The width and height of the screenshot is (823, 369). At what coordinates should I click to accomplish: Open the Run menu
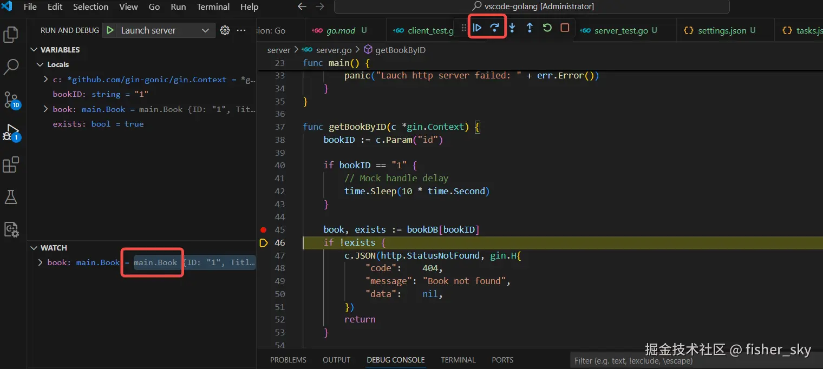pyautogui.click(x=178, y=7)
